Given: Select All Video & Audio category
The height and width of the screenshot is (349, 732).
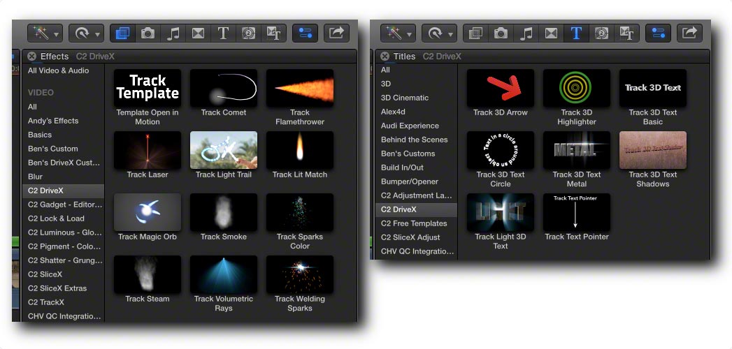Looking at the screenshot, I should [x=58, y=70].
